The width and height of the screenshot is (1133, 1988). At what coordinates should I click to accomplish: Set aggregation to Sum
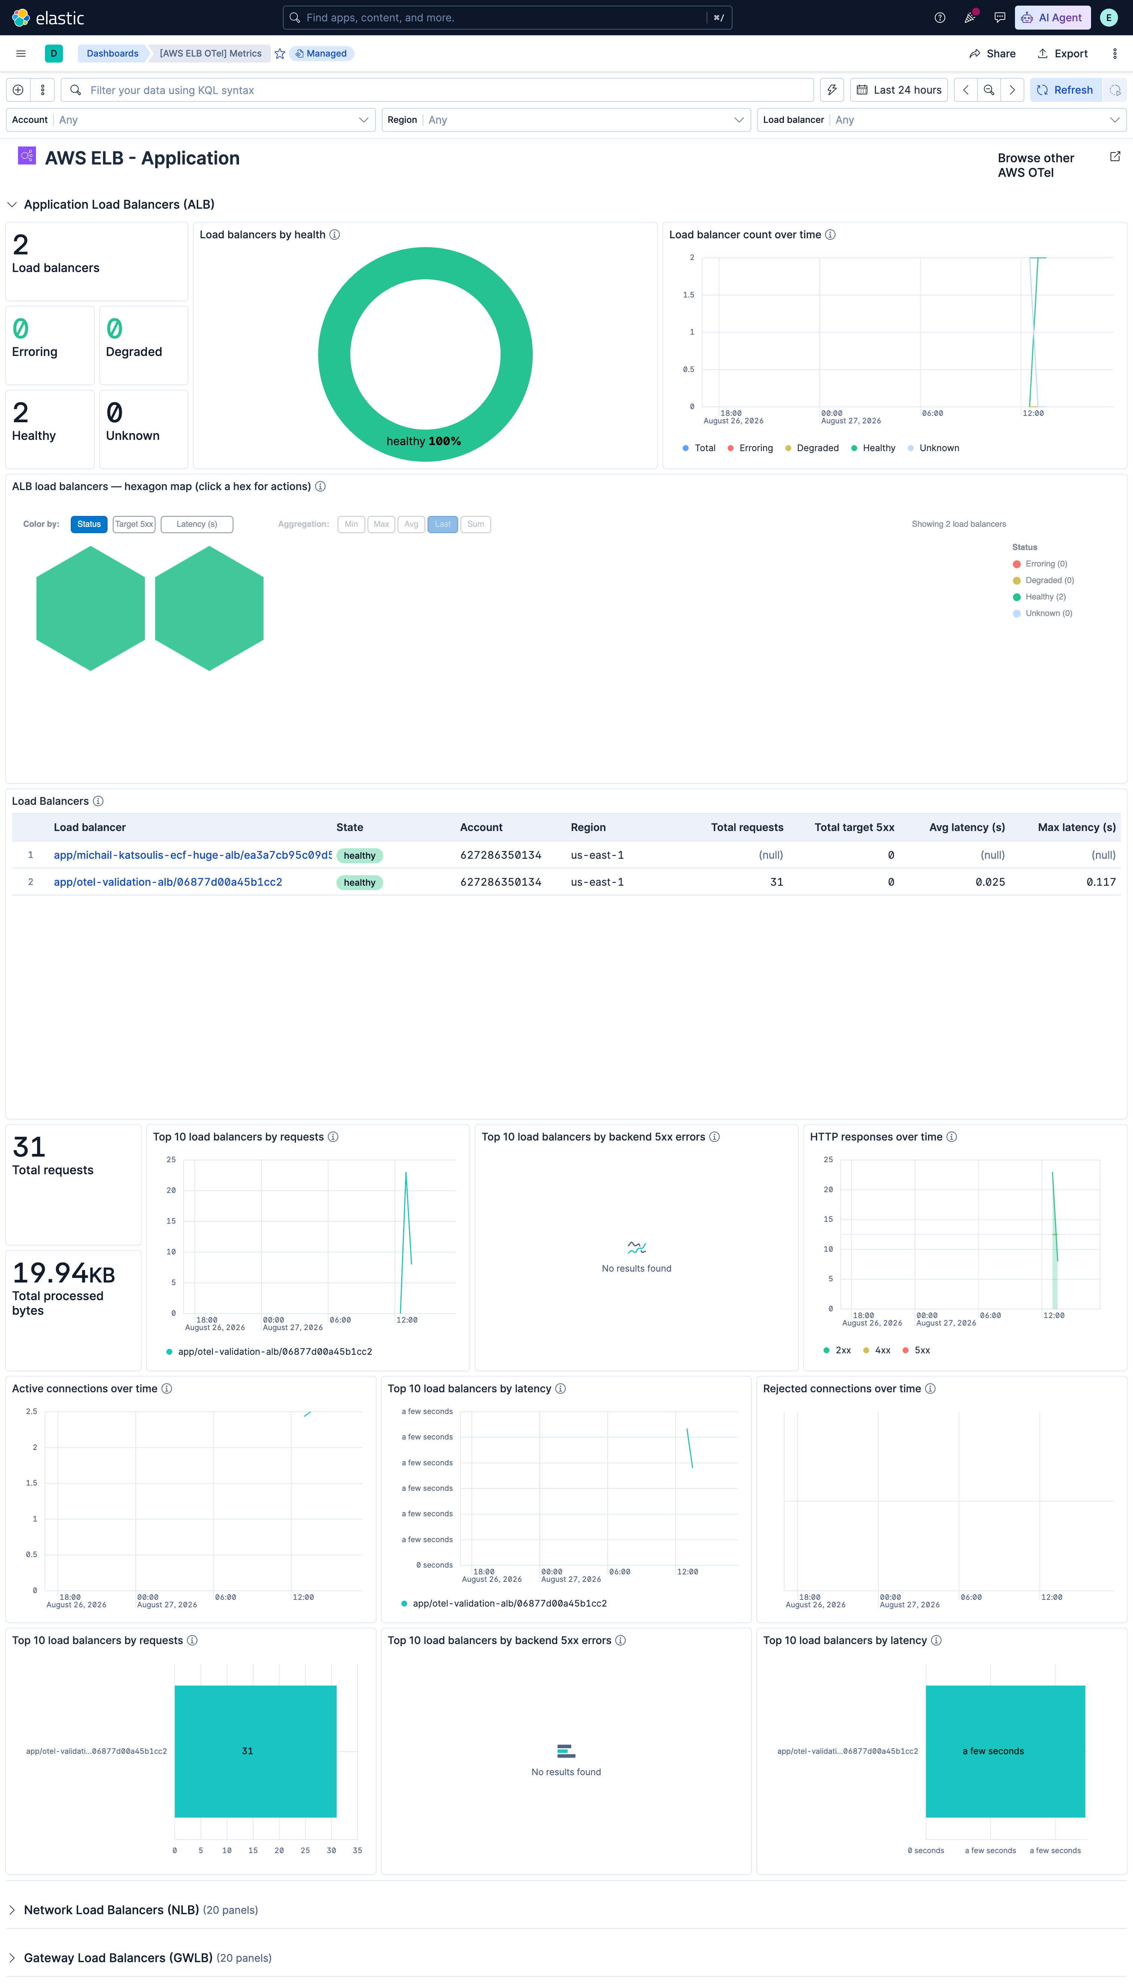tap(475, 525)
